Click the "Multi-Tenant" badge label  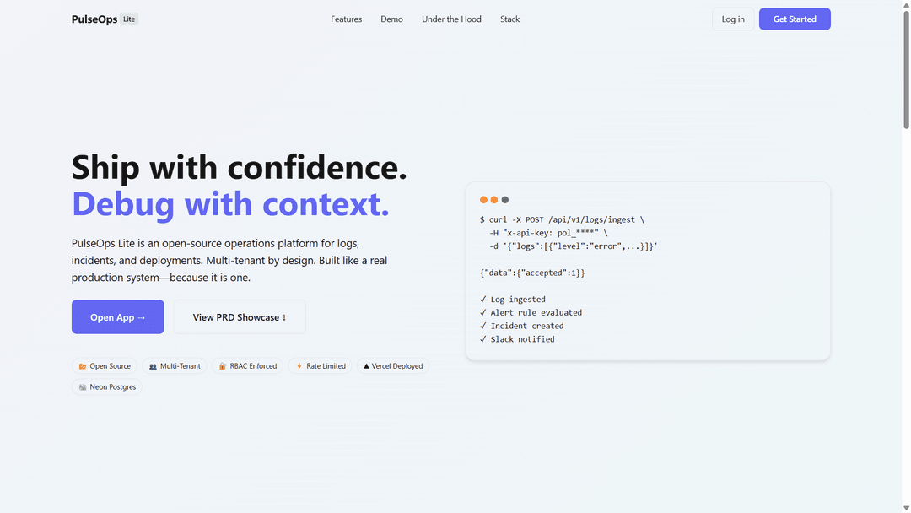181,366
